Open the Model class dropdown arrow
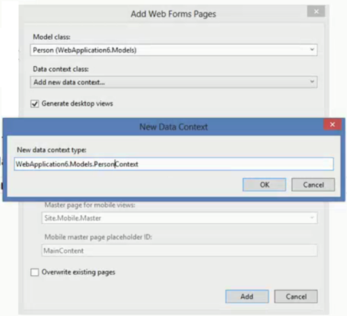The height and width of the screenshot is (316, 347). [x=312, y=49]
